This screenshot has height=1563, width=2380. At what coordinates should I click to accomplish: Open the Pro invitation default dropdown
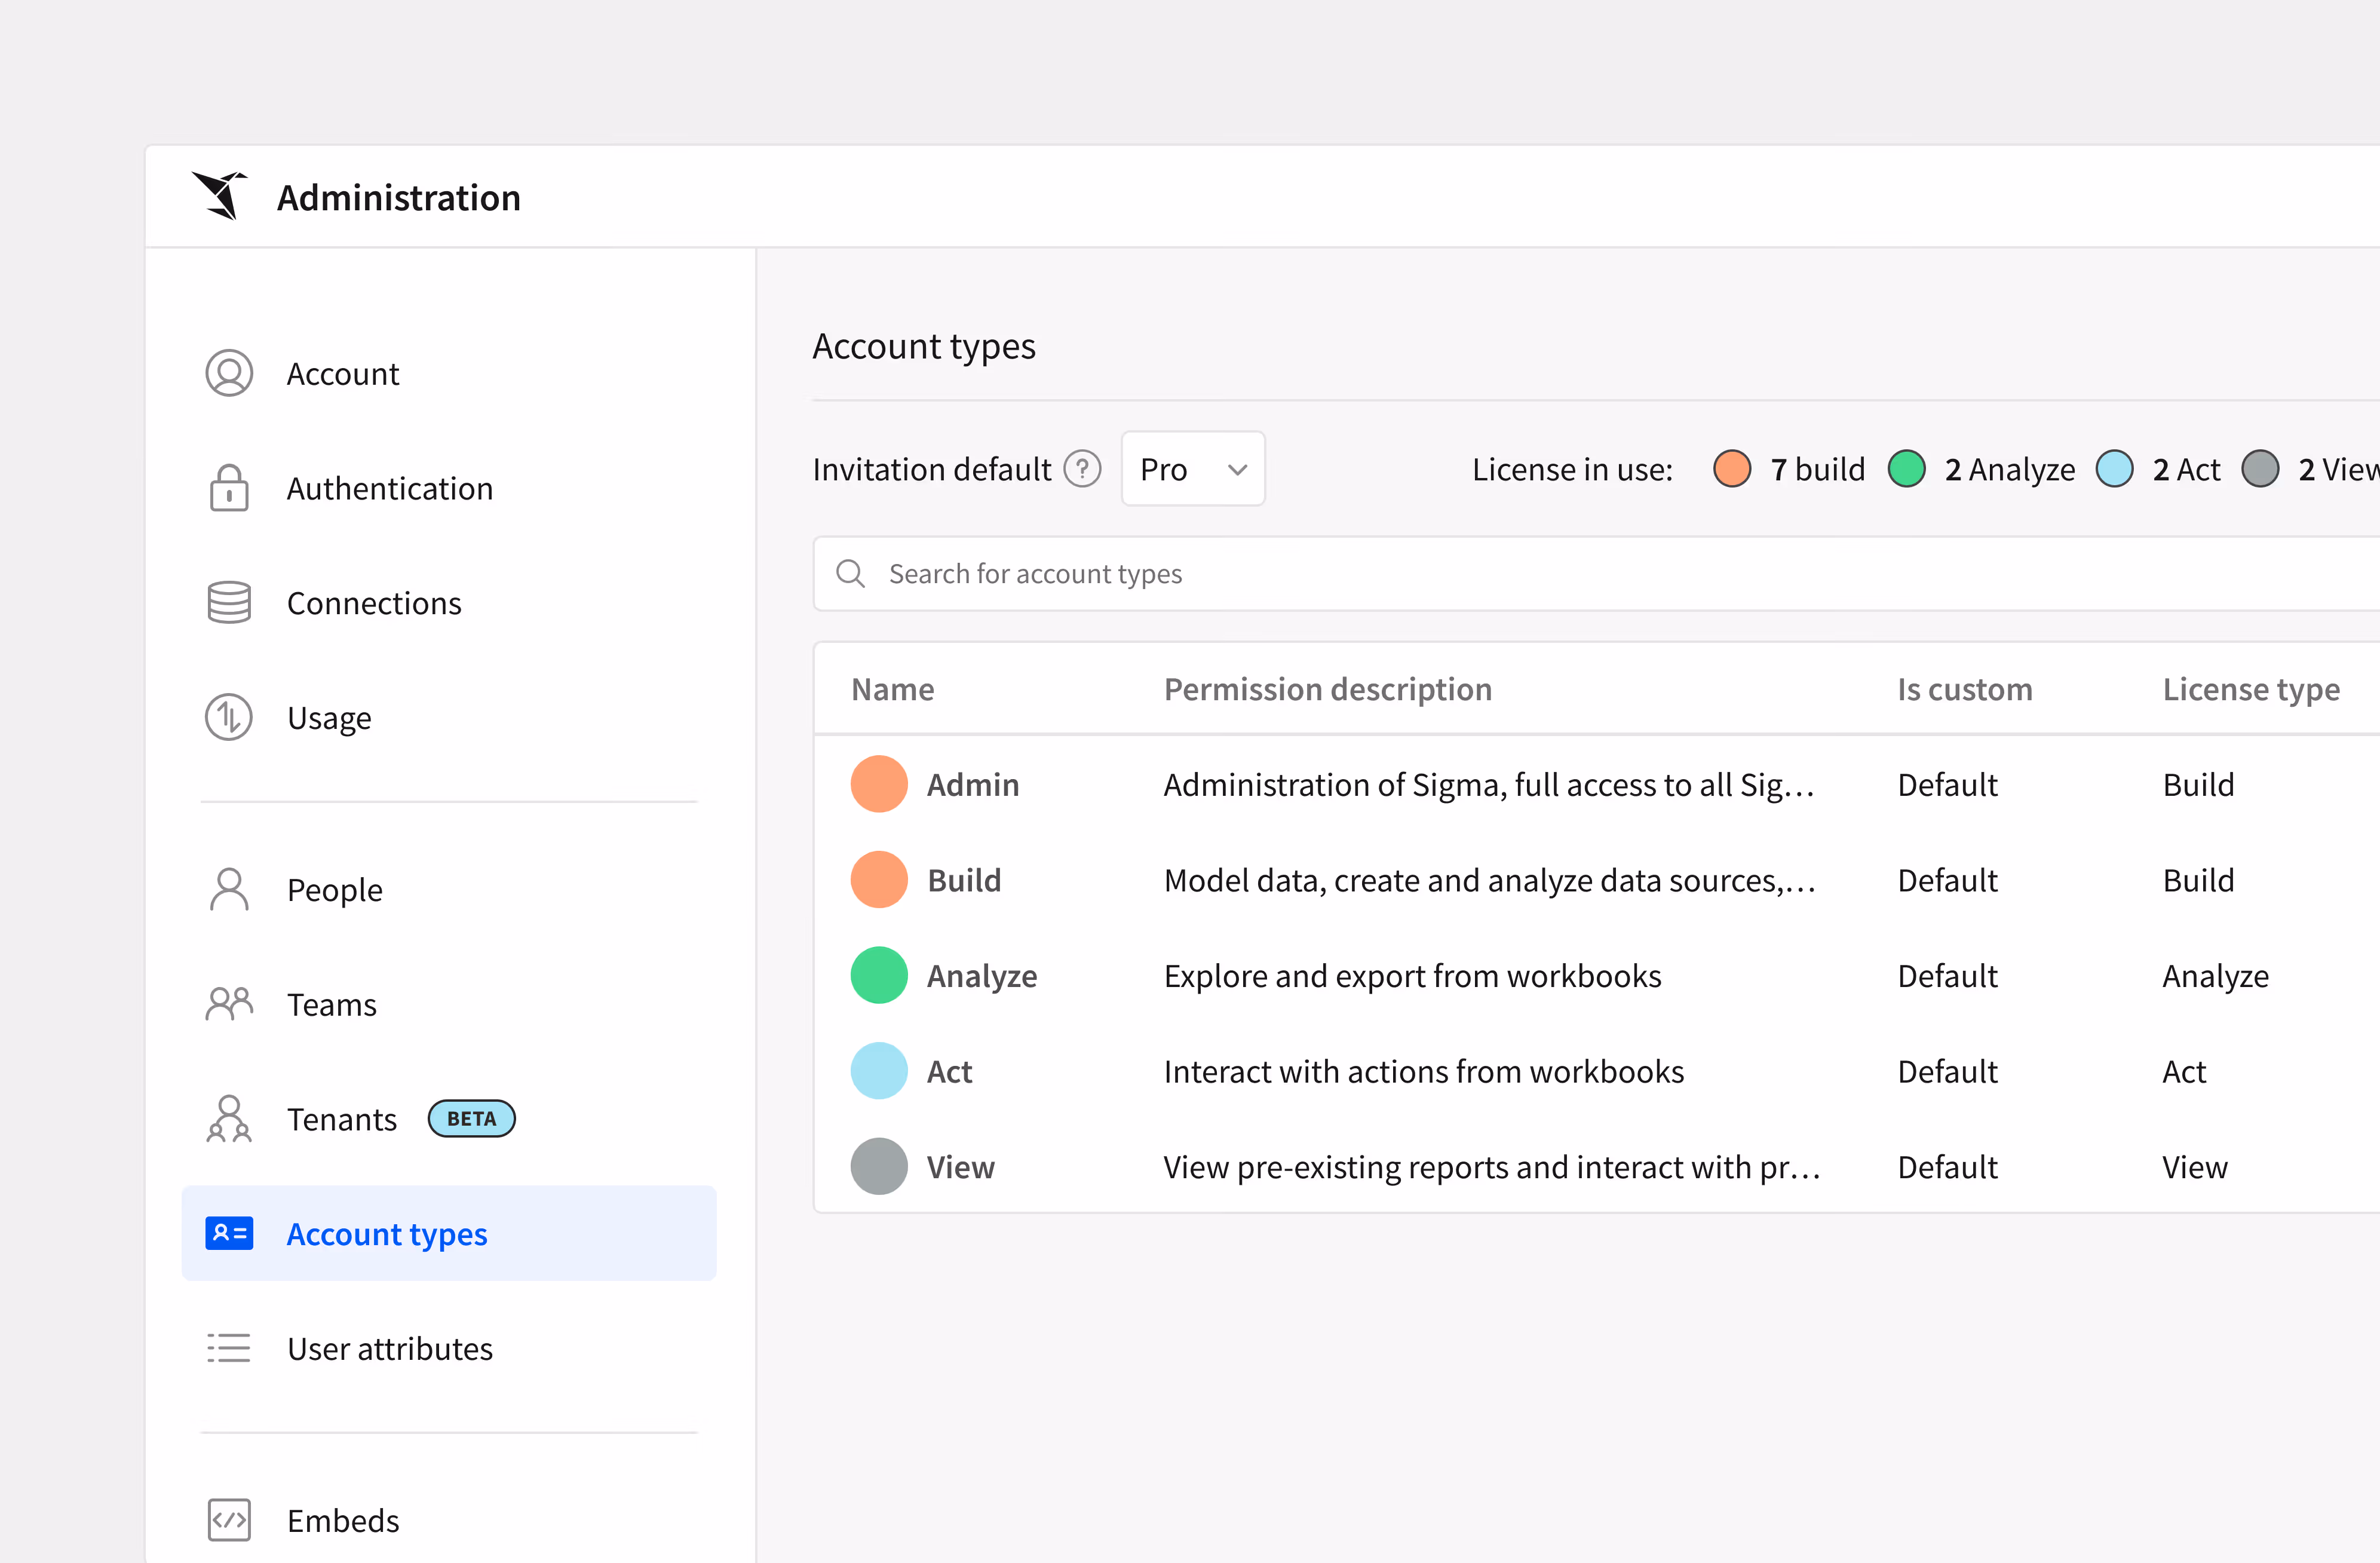pyautogui.click(x=1193, y=469)
